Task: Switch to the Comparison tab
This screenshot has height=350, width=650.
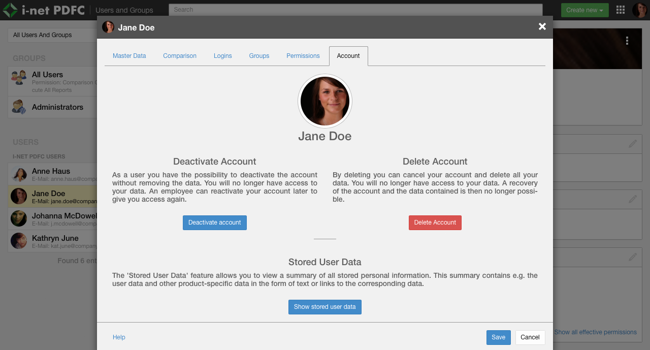Action: pyautogui.click(x=180, y=56)
